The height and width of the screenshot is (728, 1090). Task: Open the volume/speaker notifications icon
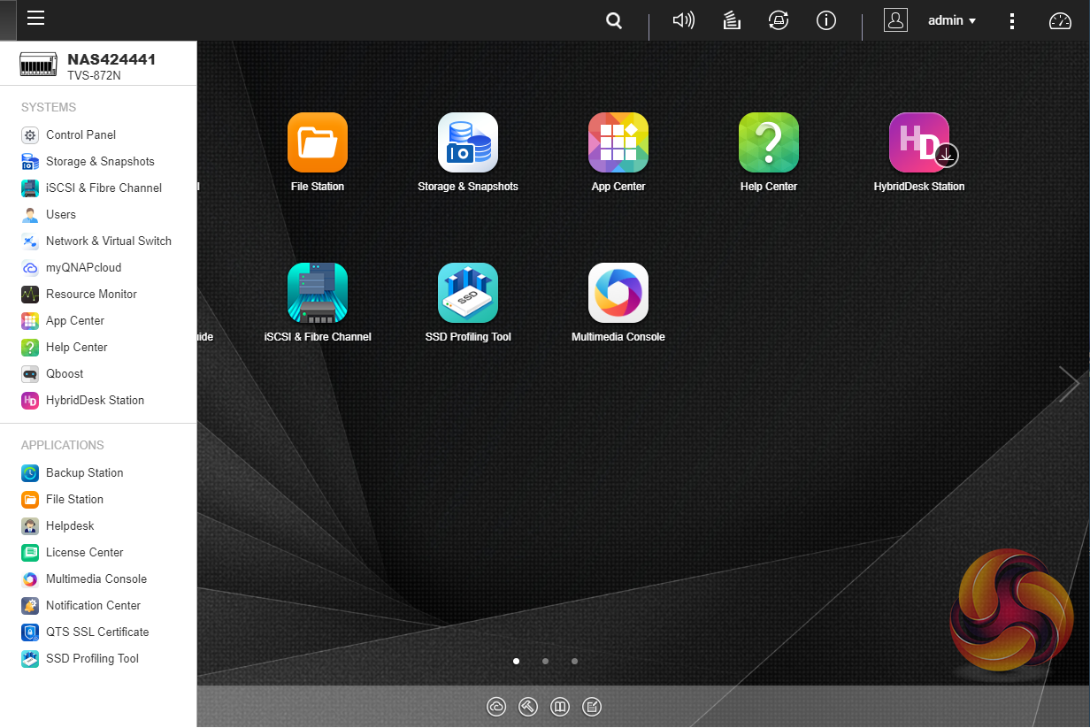tap(684, 20)
